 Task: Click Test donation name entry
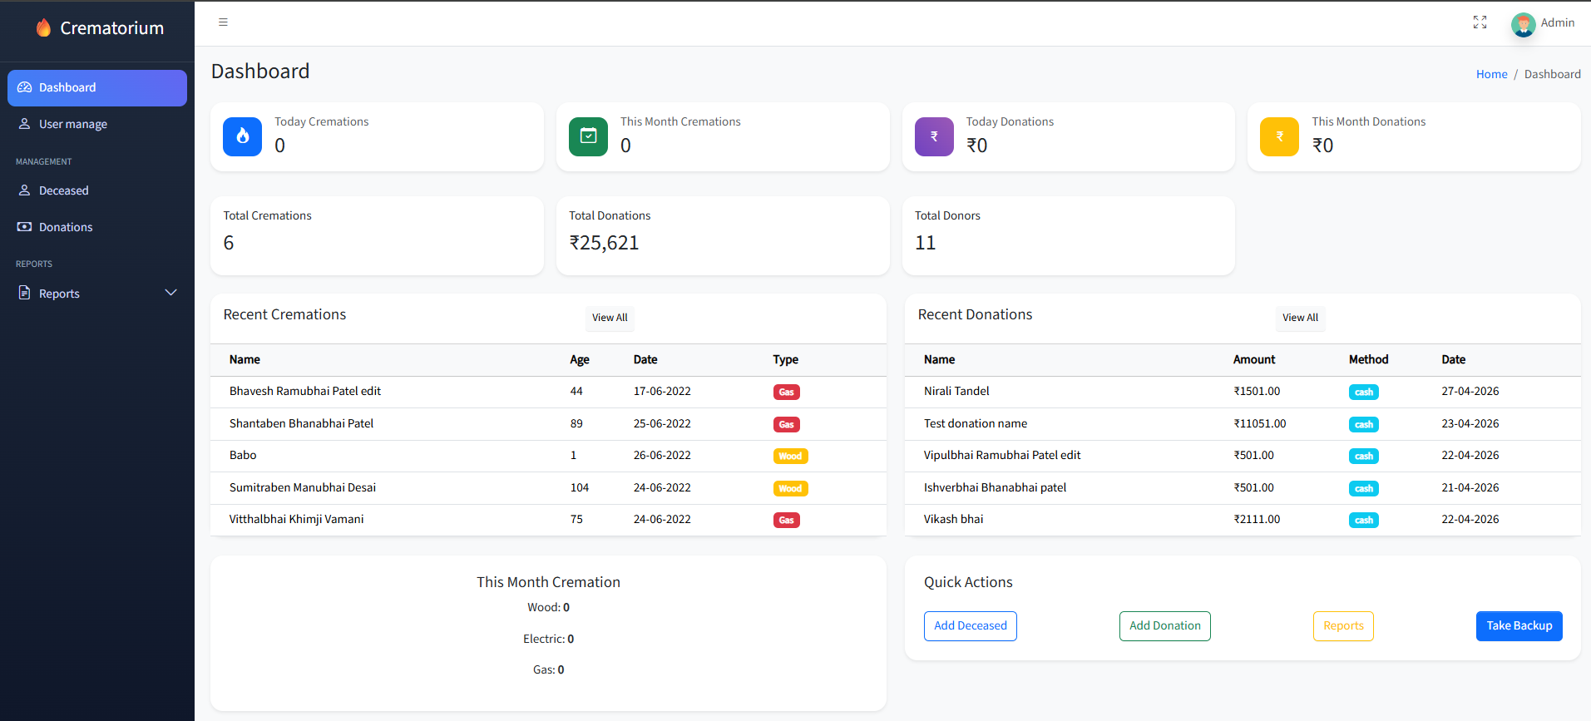click(x=976, y=423)
